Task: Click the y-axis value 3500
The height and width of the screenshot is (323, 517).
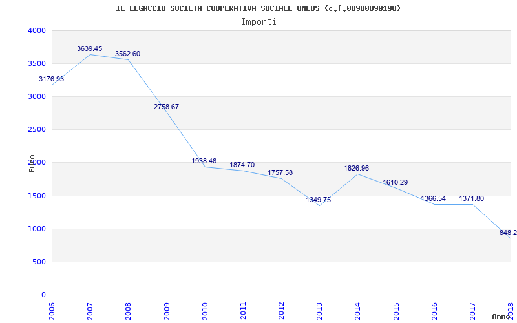Action: pyautogui.click(x=37, y=63)
